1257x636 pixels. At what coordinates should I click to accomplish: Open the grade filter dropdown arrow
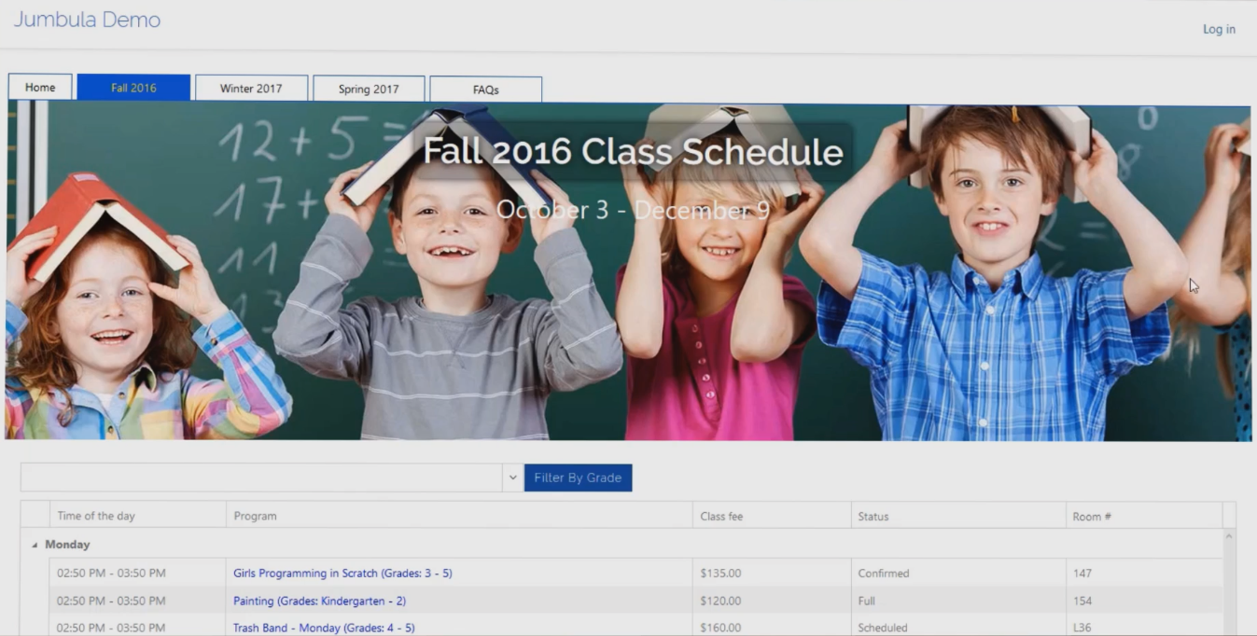tap(512, 477)
